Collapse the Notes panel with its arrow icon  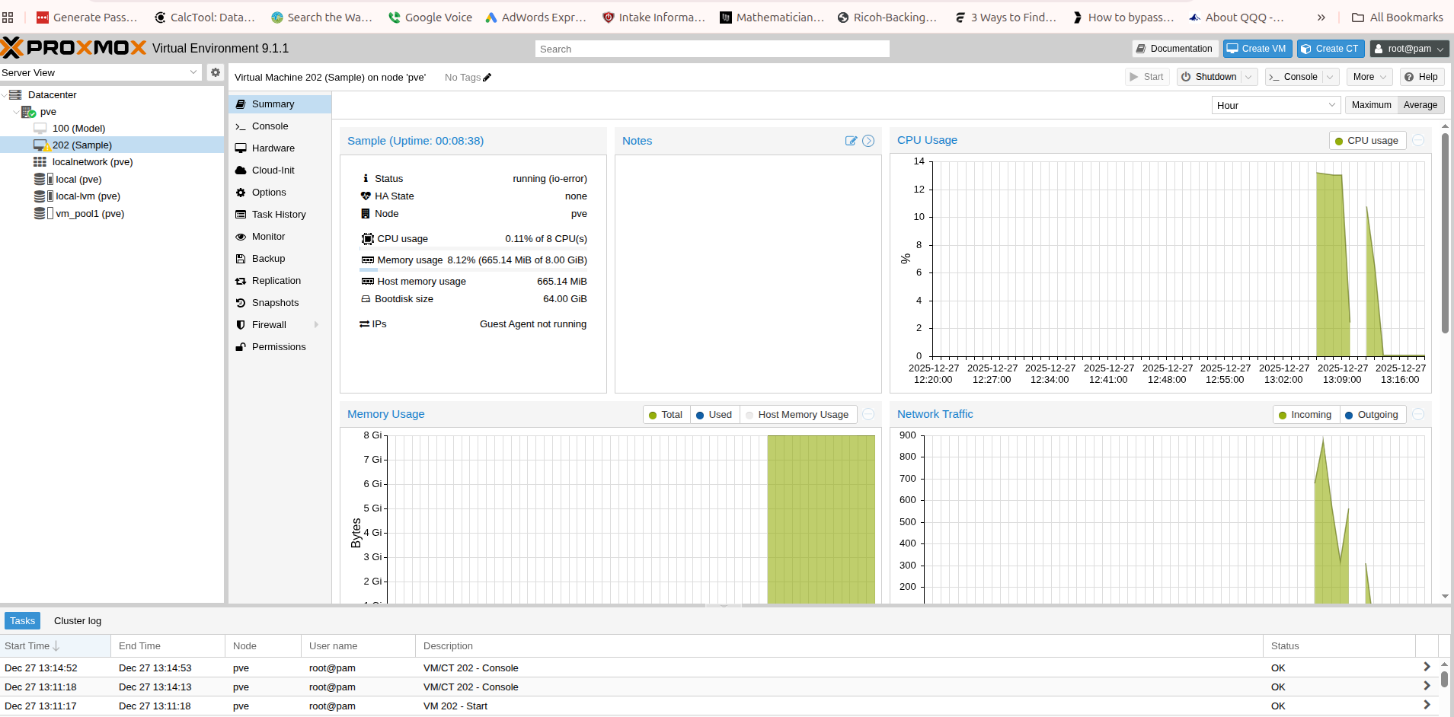[868, 141]
